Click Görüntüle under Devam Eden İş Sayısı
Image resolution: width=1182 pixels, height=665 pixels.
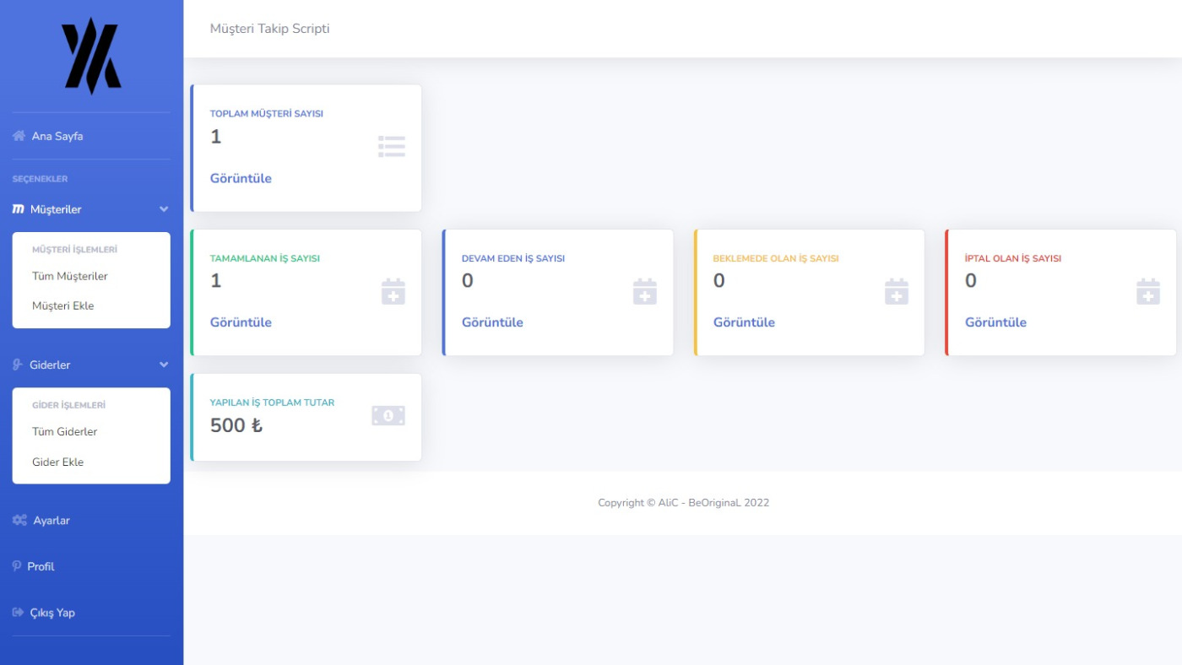click(492, 322)
